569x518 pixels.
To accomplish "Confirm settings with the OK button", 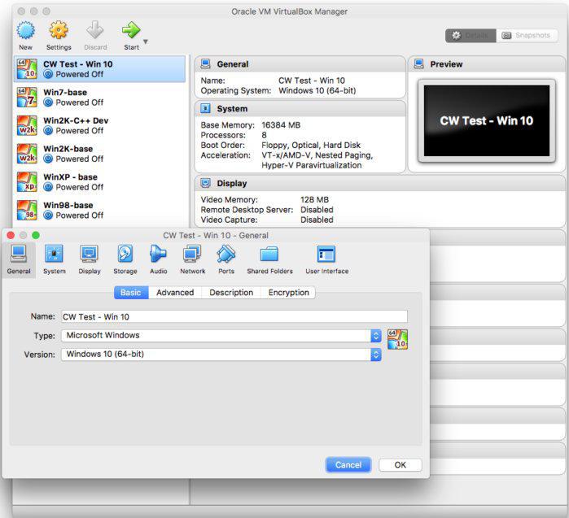I will click(x=400, y=464).
